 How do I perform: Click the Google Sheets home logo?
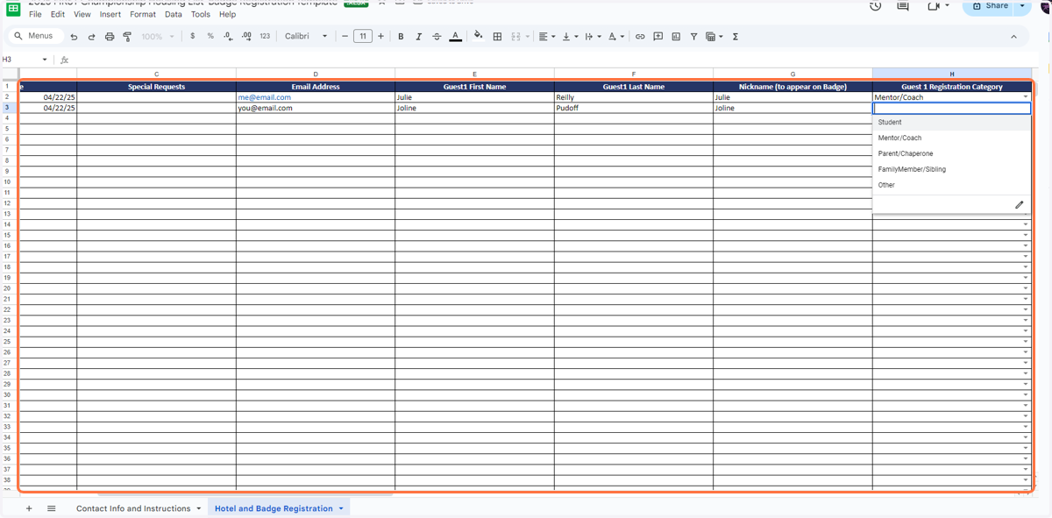(x=13, y=8)
